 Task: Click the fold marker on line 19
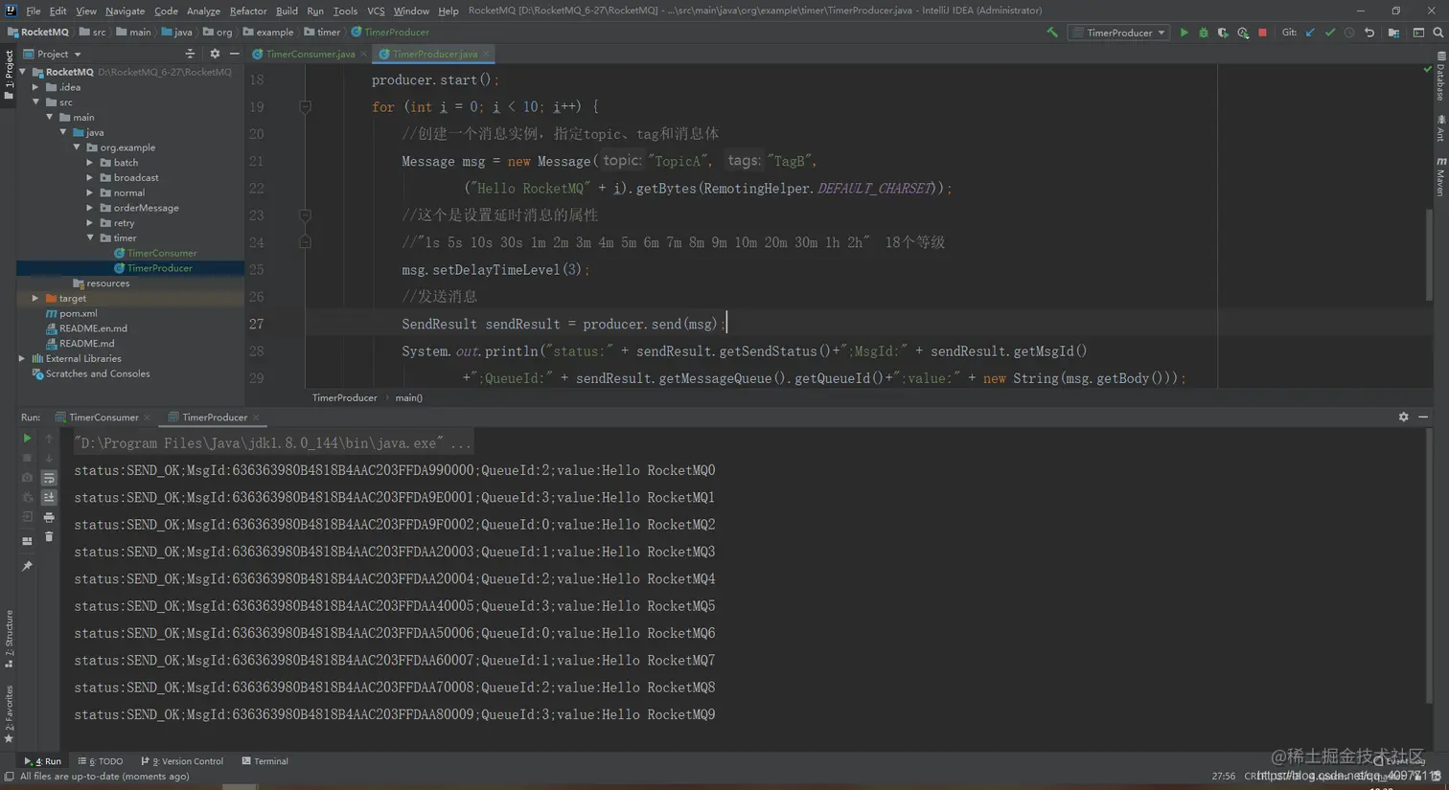(305, 107)
